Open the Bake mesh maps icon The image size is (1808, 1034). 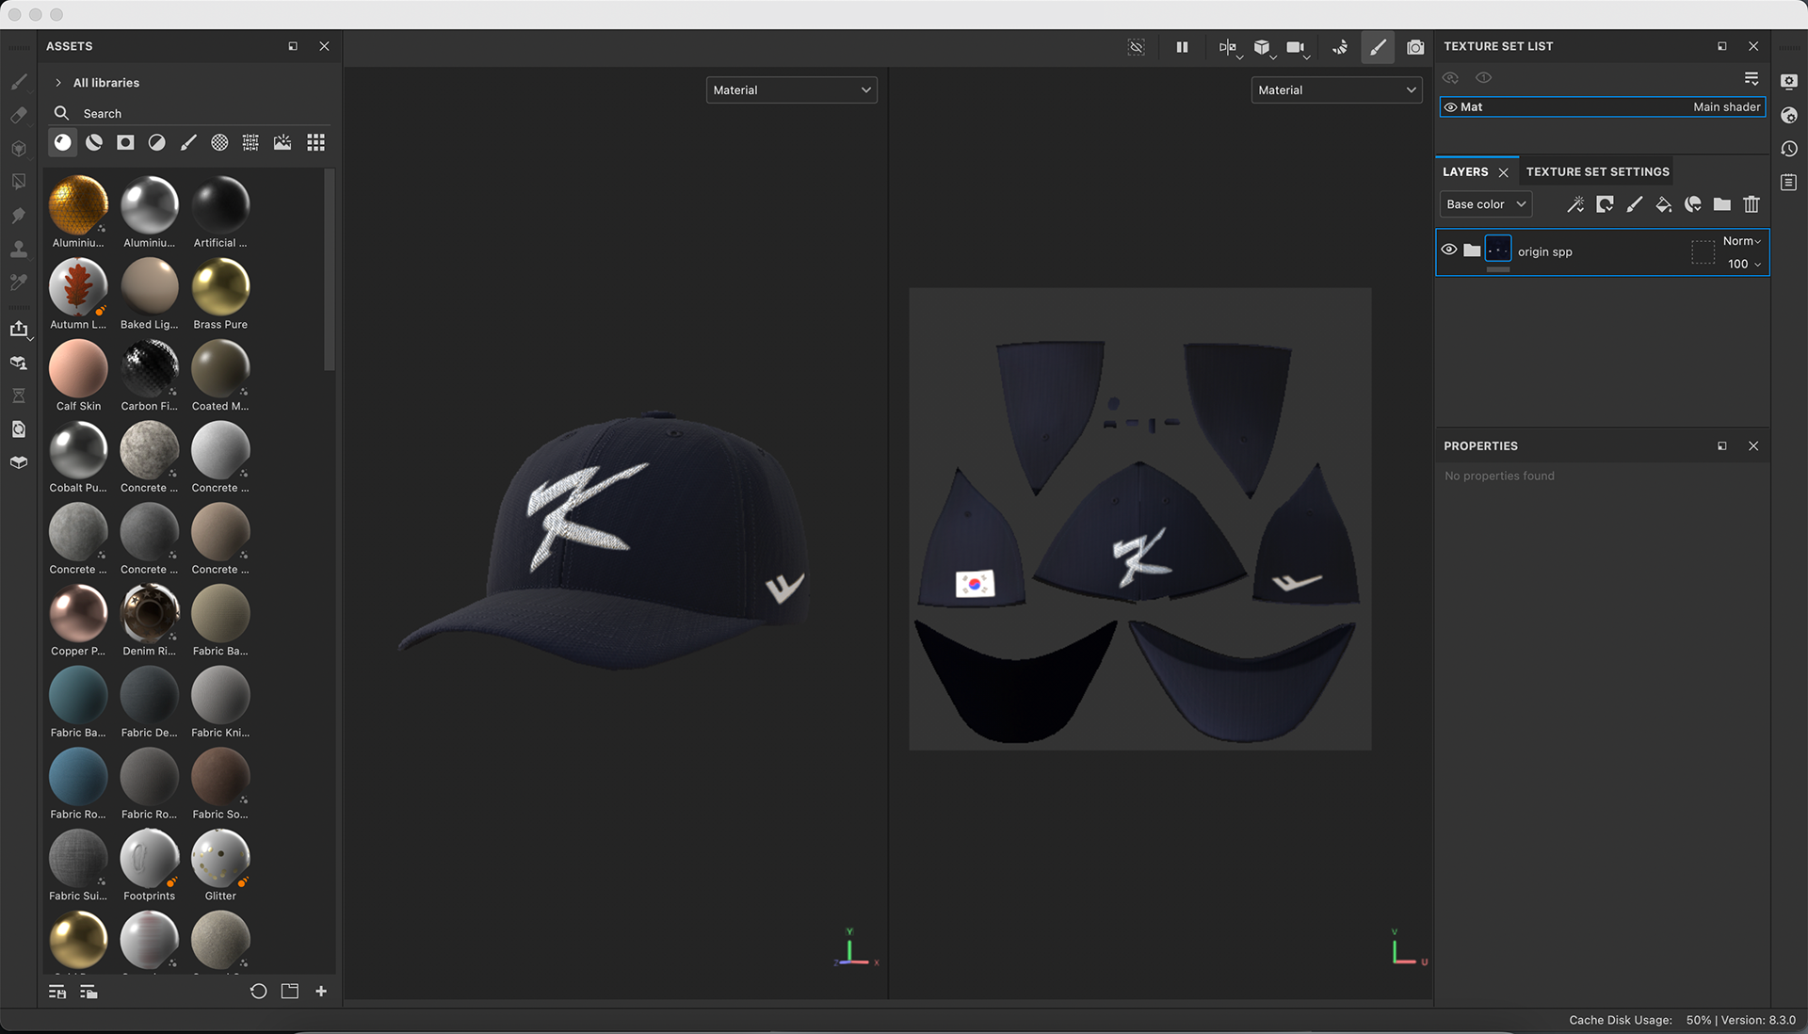(x=19, y=363)
